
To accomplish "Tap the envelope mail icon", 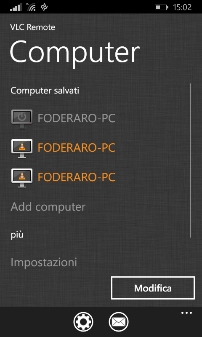I will (119, 322).
